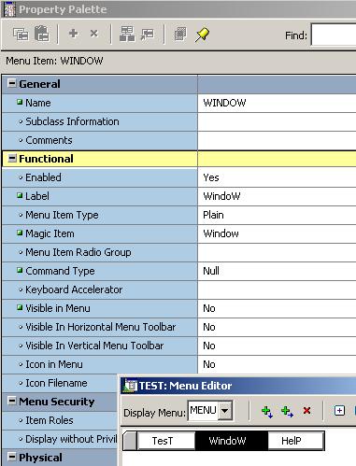This screenshot has width=356, height=466.
Task: Collapse the Functional property group
Action: 12,158
